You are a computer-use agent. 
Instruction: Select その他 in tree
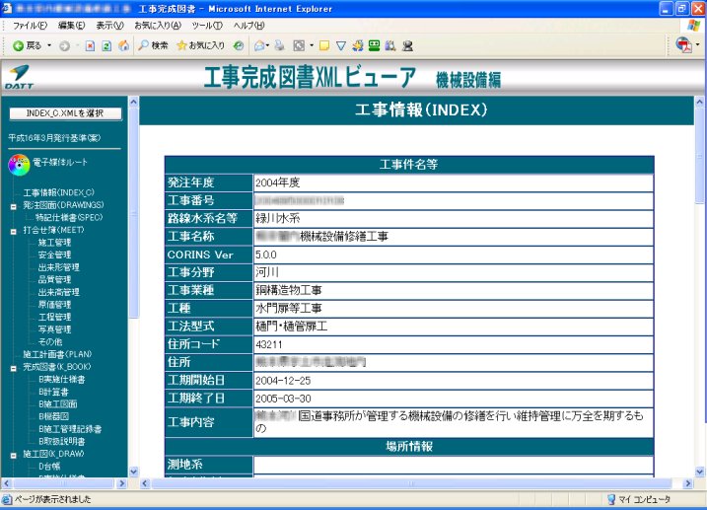50,341
